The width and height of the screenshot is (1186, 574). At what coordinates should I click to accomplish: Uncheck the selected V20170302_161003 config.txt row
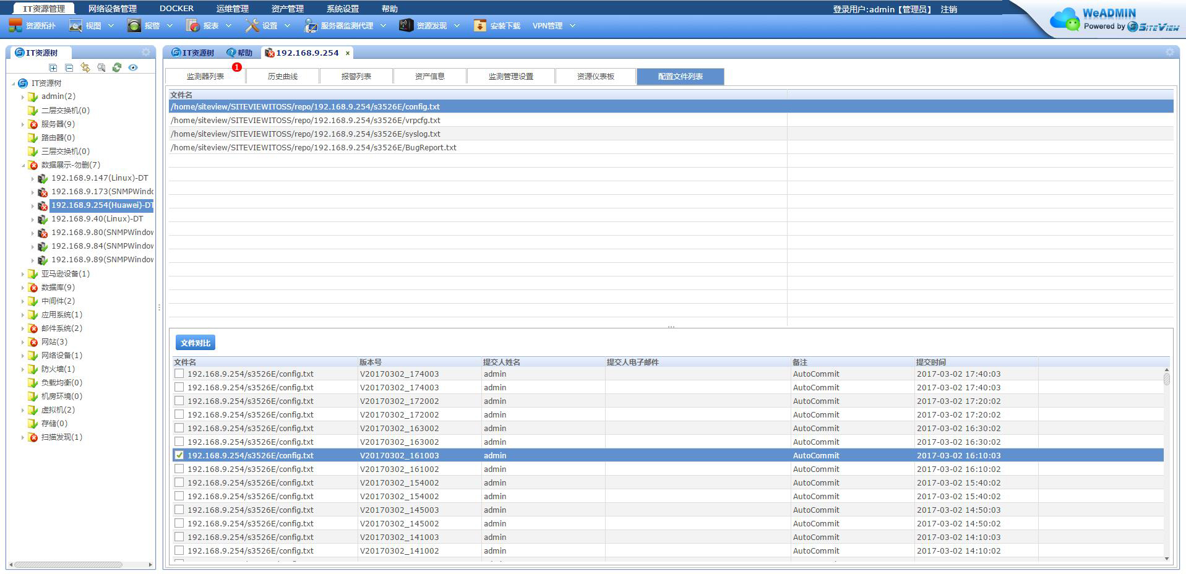(179, 455)
